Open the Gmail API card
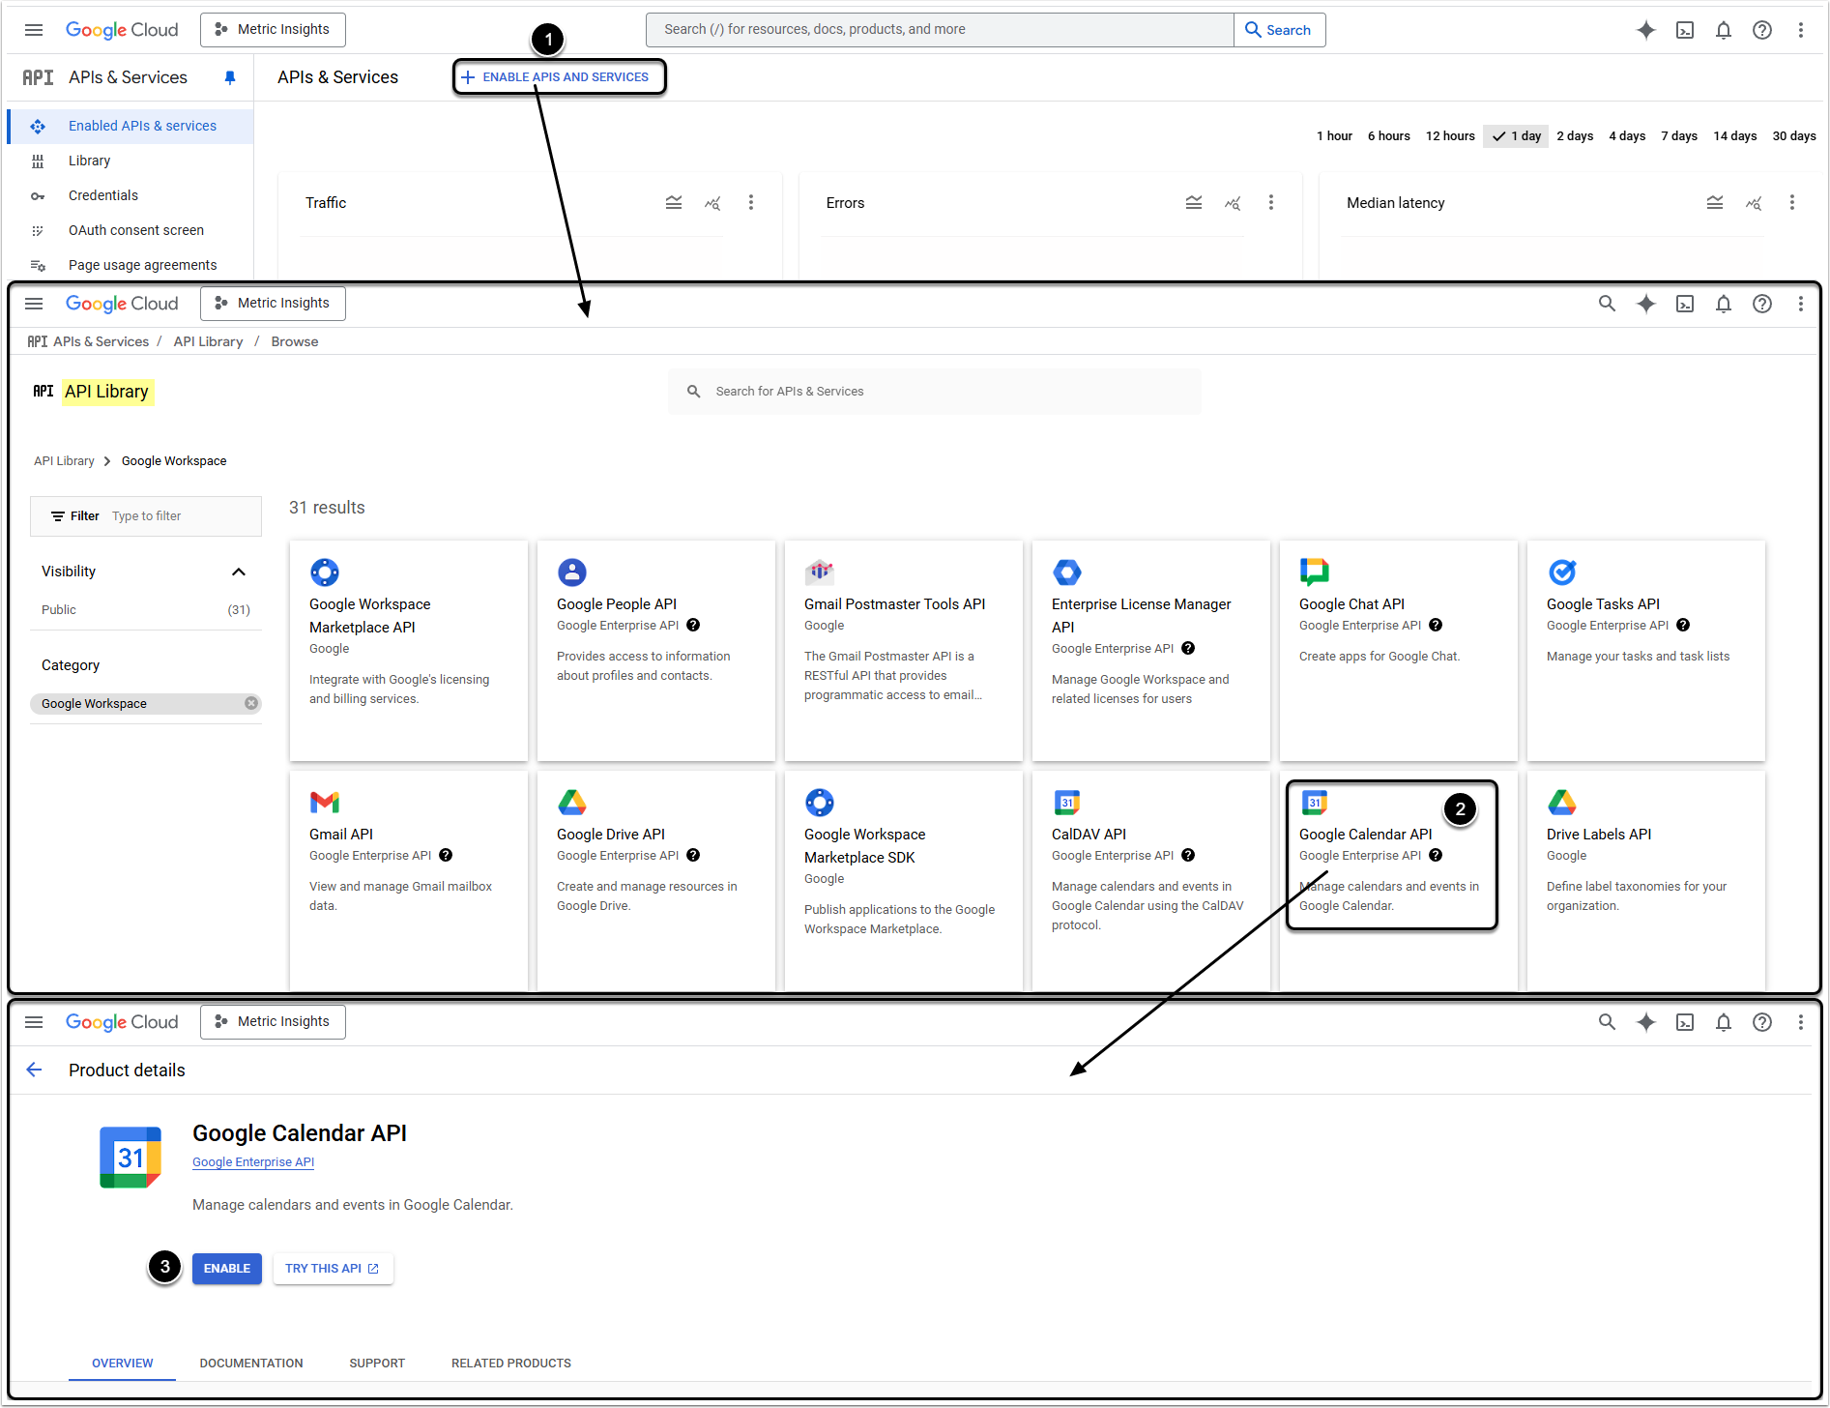 coord(409,880)
